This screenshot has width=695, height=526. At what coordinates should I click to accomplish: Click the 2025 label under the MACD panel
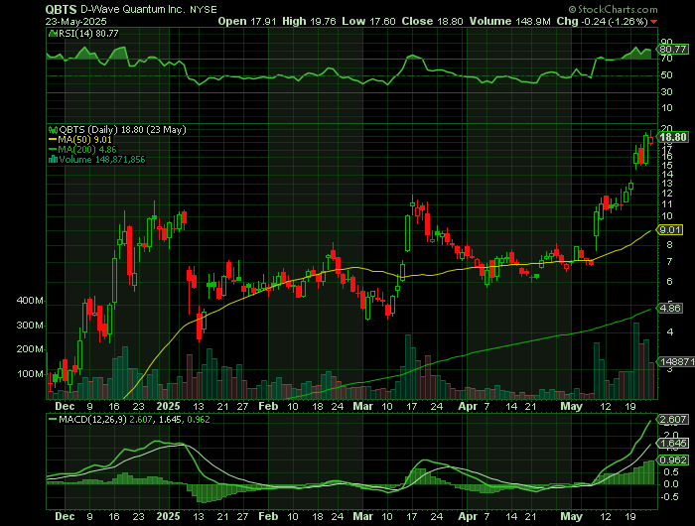(169, 516)
